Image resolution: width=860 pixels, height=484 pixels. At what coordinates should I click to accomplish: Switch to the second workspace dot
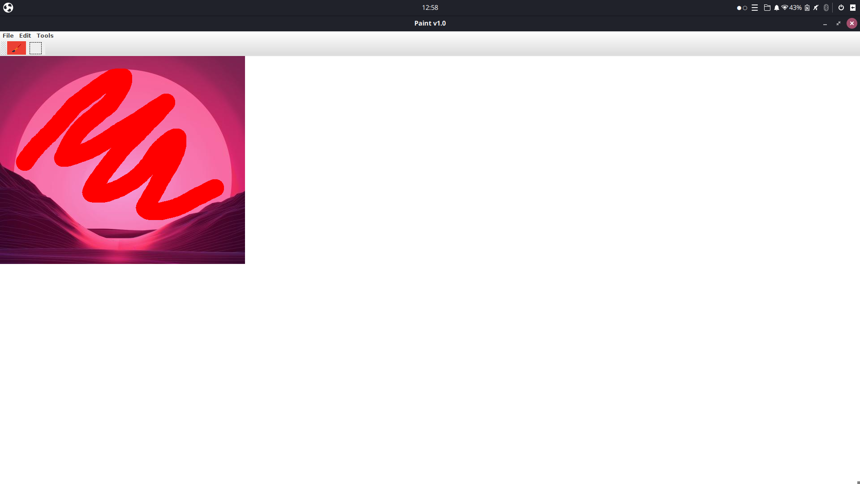pyautogui.click(x=745, y=8)
